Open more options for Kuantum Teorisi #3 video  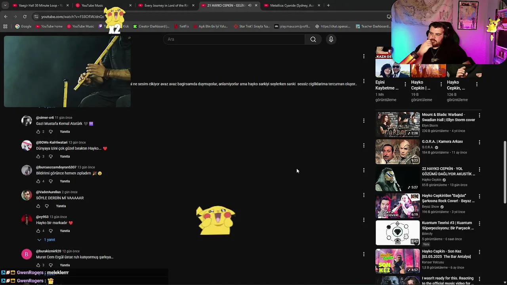tap(479, 223)
